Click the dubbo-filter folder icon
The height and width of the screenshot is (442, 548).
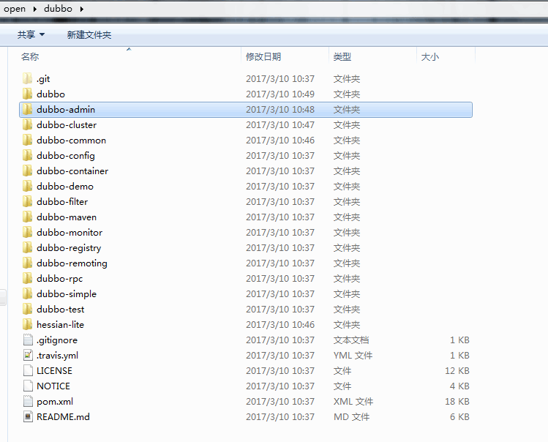[27, 202]
